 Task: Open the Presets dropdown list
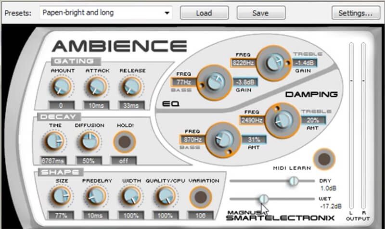106,13
